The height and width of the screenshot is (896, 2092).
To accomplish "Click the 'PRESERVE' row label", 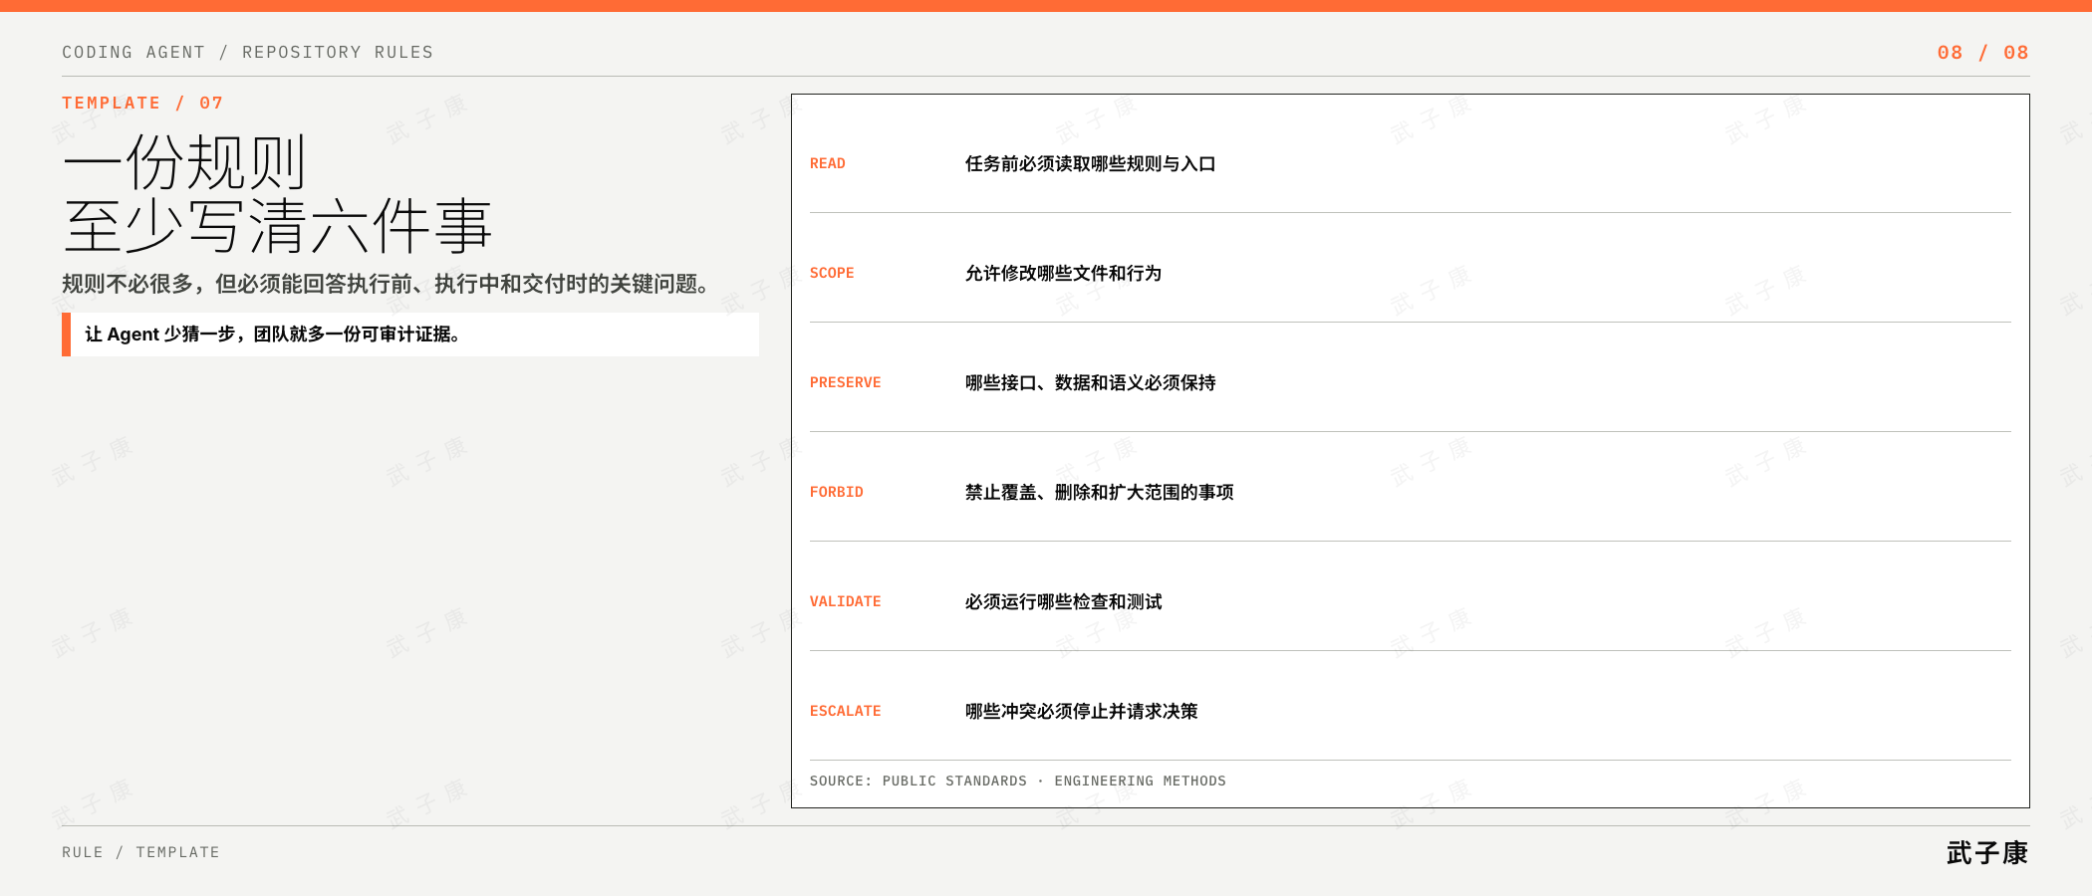I will 845,382.
